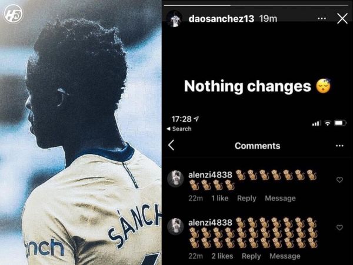
Task: Go back using Comments back chevron
Action: (171, 145)
